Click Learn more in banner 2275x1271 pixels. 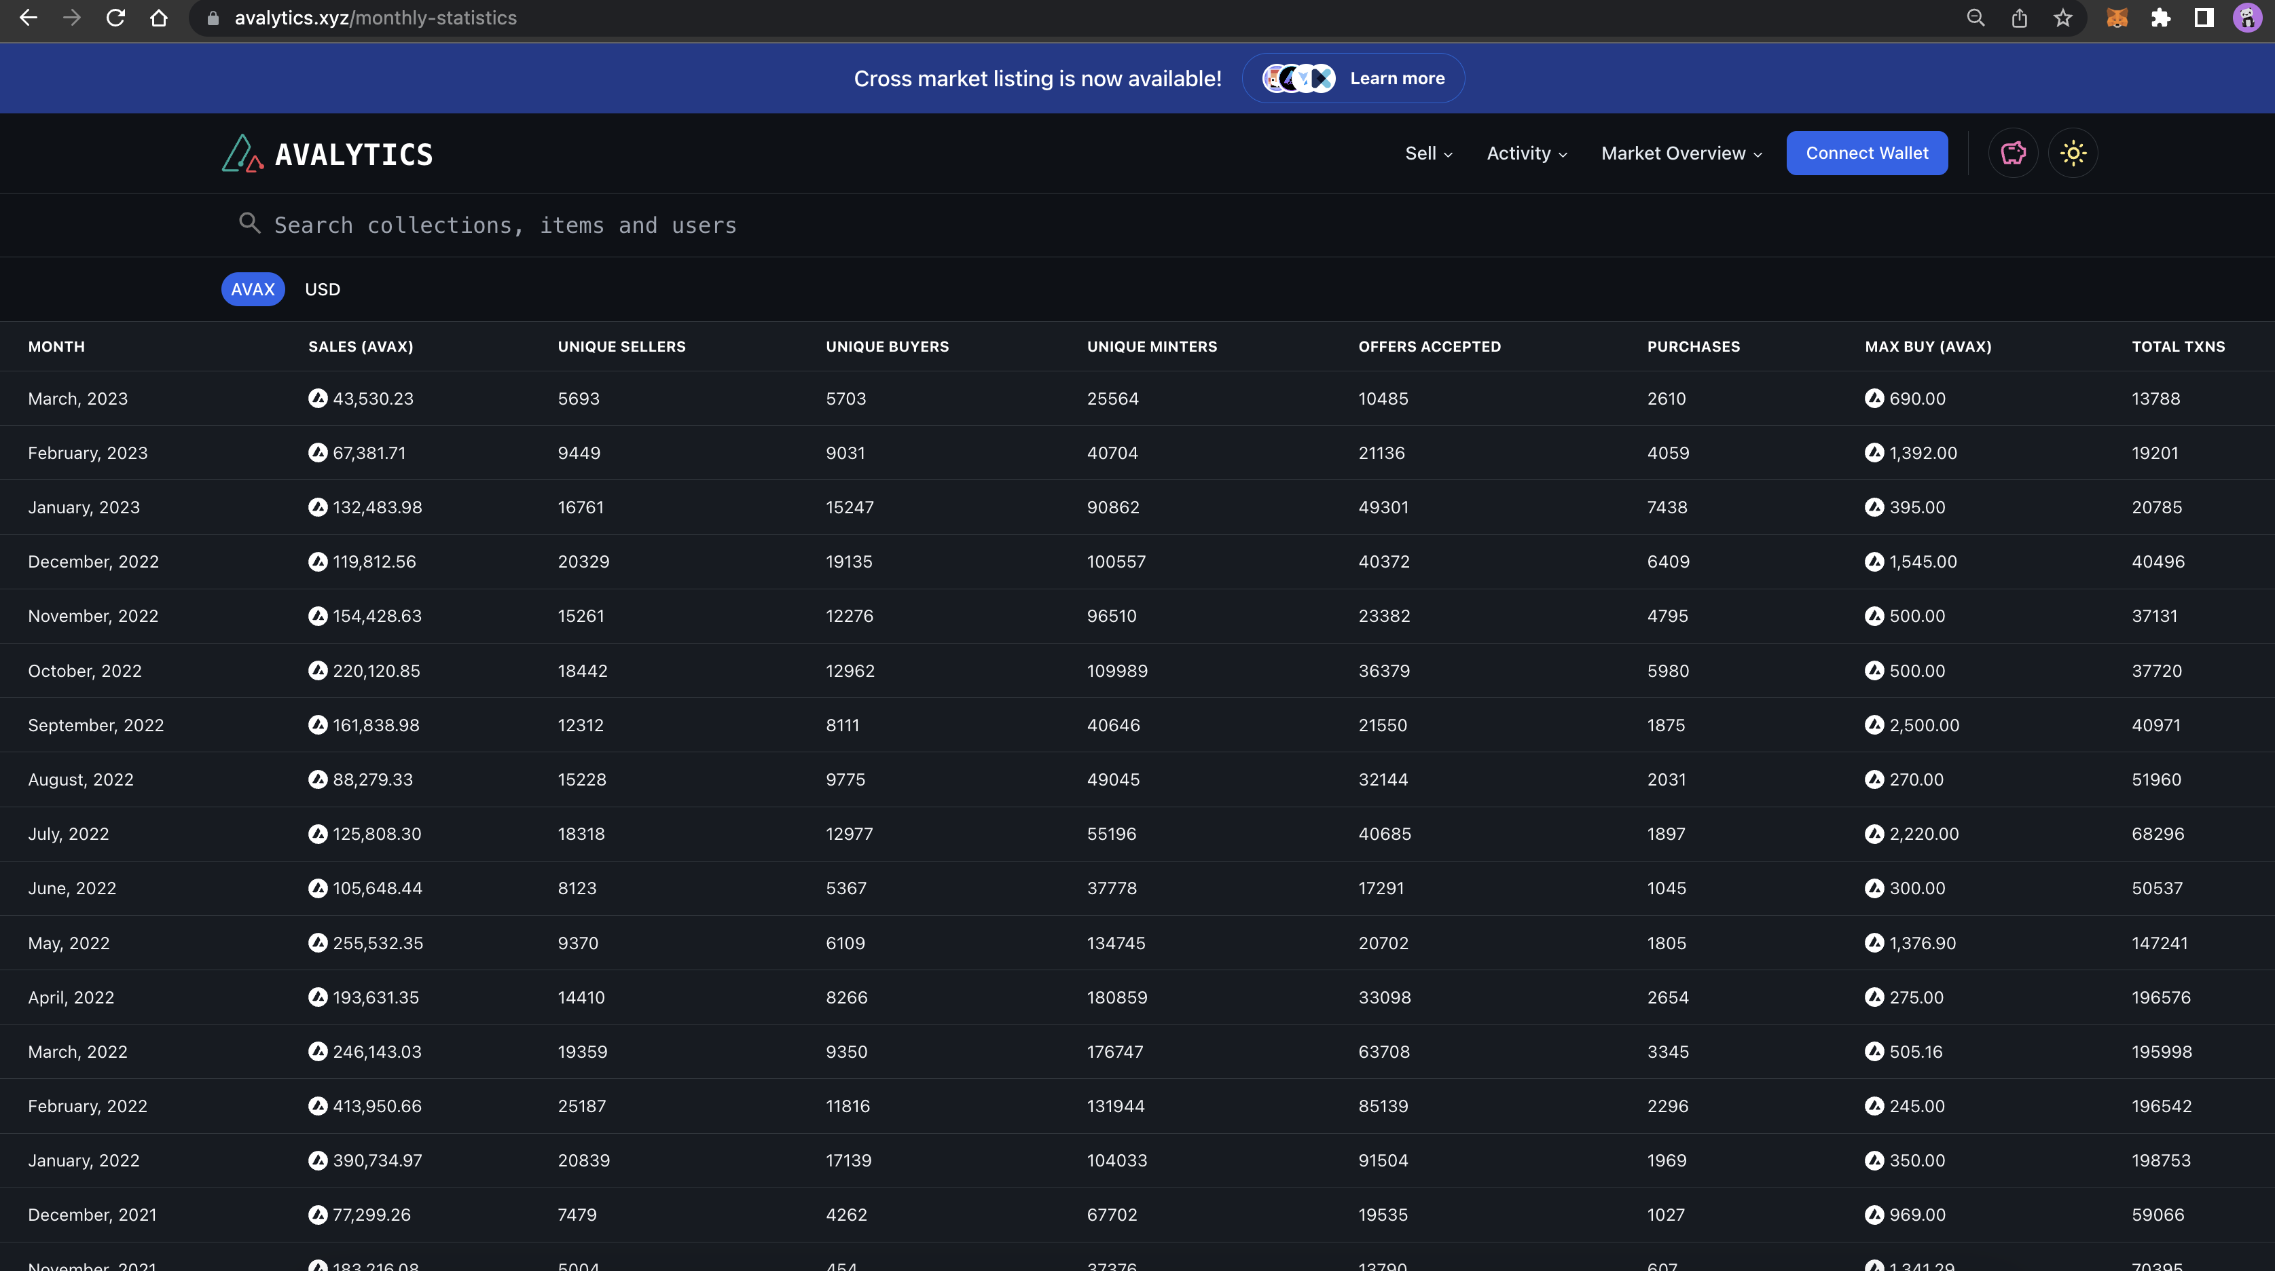tap(1396, 79)
